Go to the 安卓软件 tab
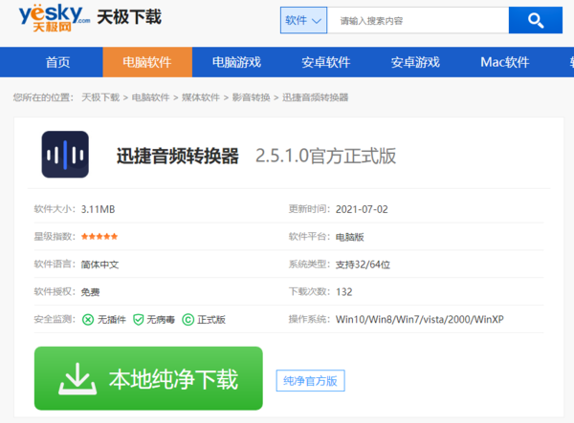 [325, 62]
